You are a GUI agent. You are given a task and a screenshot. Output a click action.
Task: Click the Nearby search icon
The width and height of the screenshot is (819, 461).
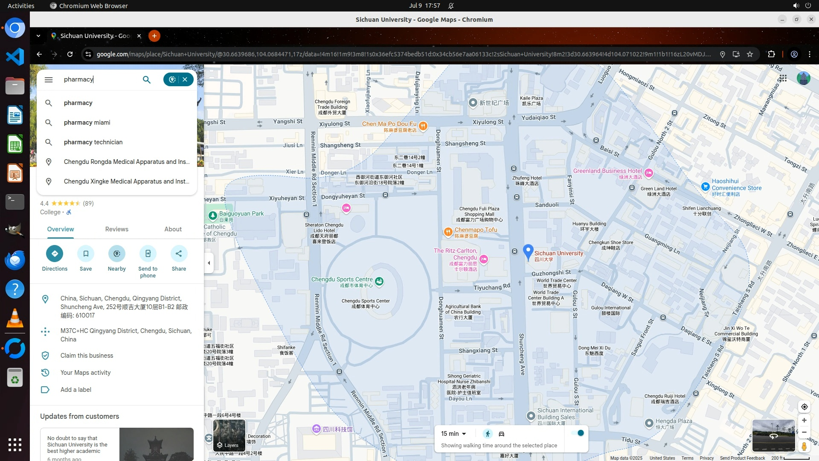click(117, 254)
